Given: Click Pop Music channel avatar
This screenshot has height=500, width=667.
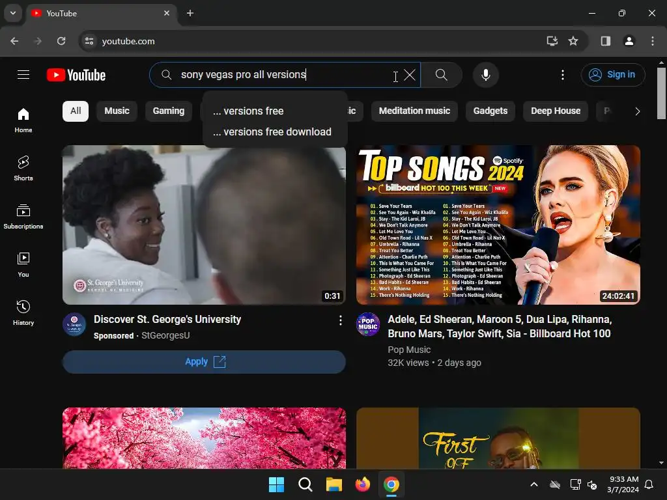Looking at the screenshot, I should pos(368,324).
